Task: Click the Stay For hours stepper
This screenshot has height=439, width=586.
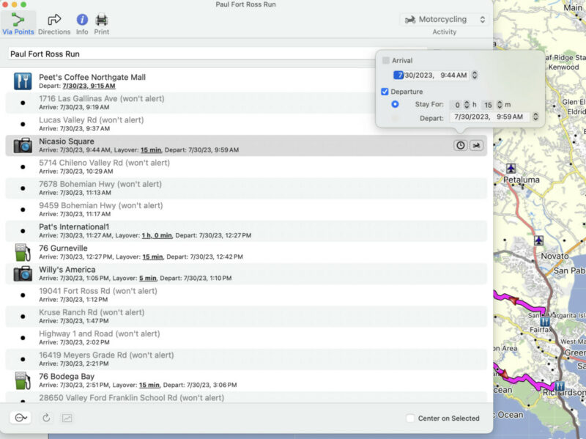Action: click(x=467, y=105)
